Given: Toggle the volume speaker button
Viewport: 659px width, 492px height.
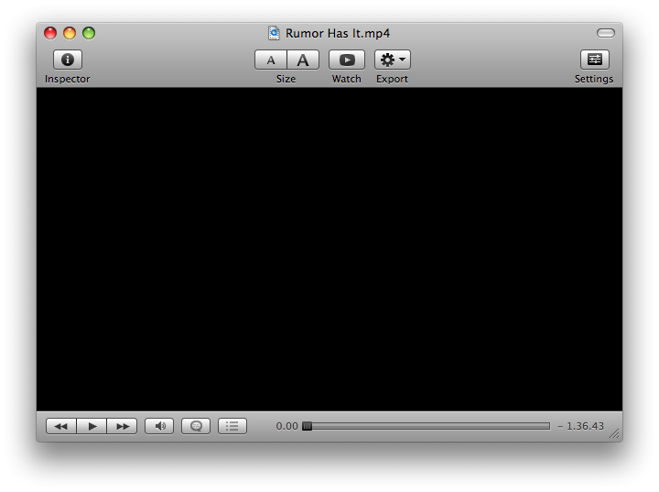Looking at the screenshot, I should pyautogui.click(x=159, y=426).
